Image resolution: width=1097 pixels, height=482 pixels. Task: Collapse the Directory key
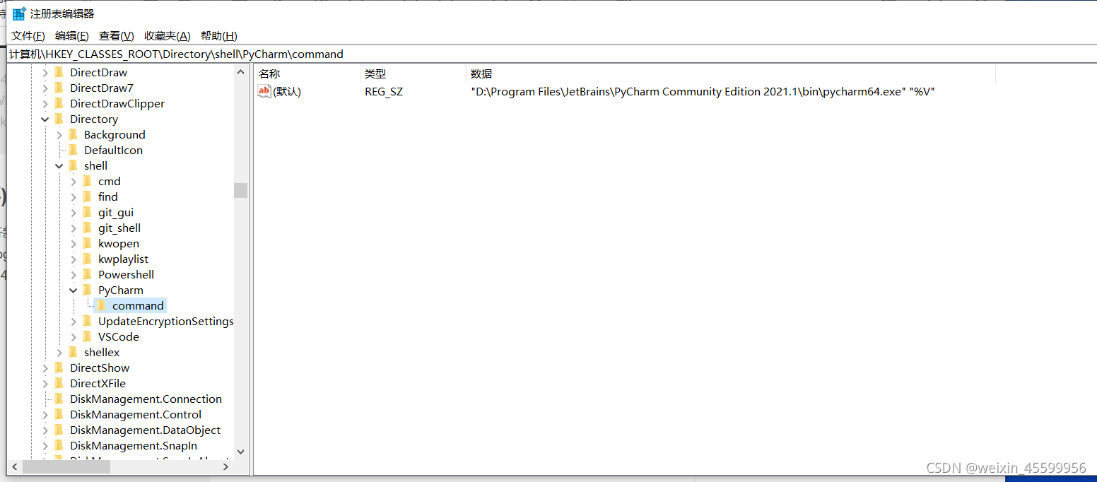point(46,119)
